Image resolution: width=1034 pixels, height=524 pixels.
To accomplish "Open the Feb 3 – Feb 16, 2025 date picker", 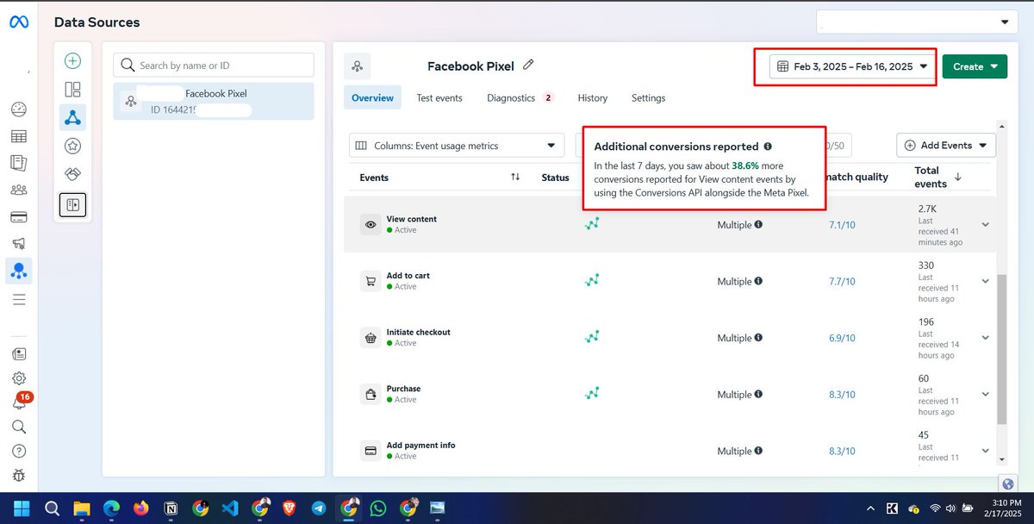I will pos(851,66).
